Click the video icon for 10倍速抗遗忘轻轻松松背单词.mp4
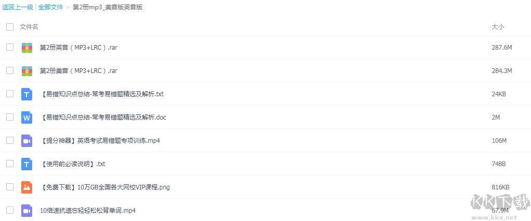Viewport: 531px width, 221px height. click(x=27, y=211)
